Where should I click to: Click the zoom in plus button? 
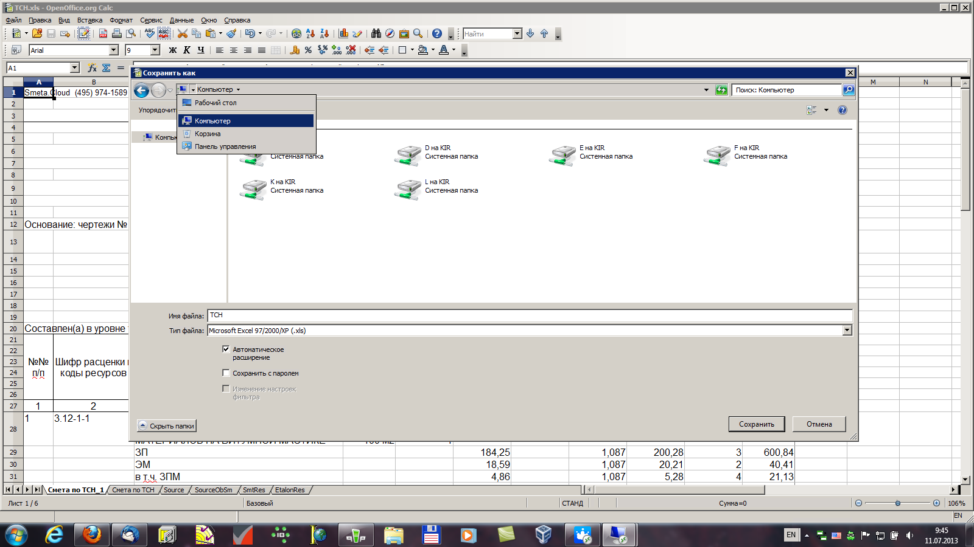tap(936, 503)
